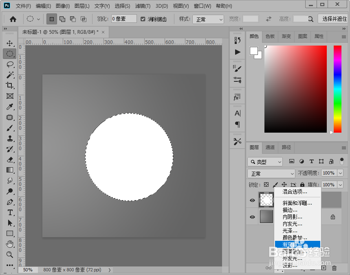The width and height of the screenshot is (350, 275).
Task: Go to the Home screen icon
Action: 13,19
